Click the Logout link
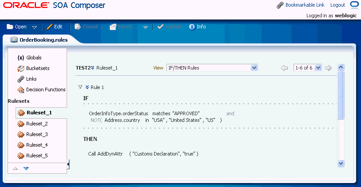 [x=337, y=5]
